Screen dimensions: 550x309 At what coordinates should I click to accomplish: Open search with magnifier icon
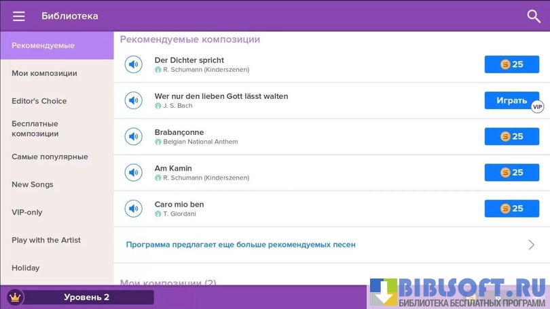click(x=534, y=16)
